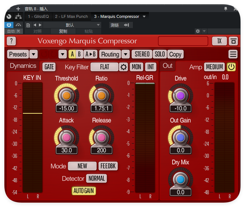
Task: Click 复制 to copy settings
Action: [x=63, y=31]
